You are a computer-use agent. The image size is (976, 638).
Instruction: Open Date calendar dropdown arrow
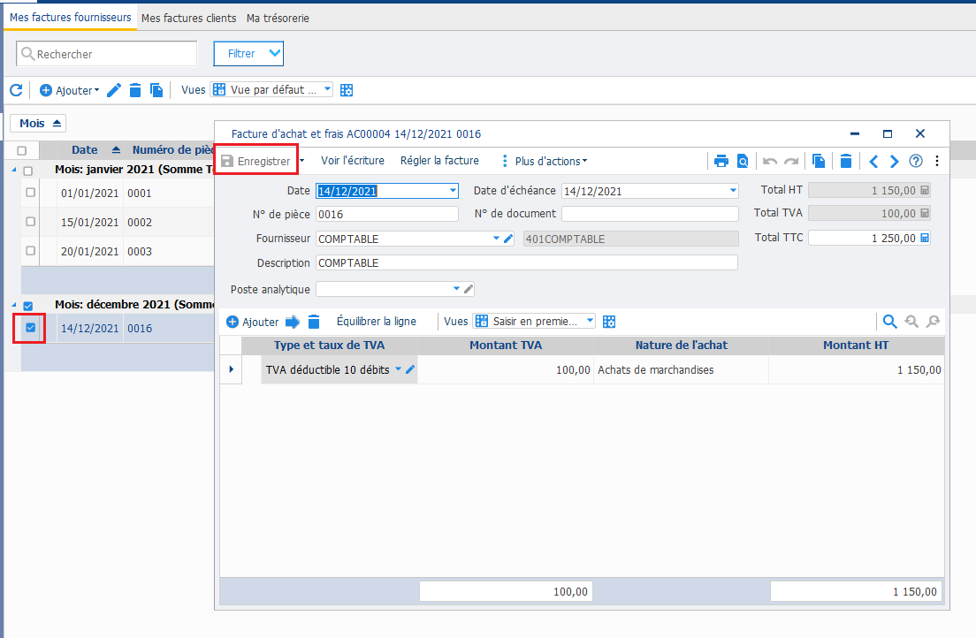(x=454, y=191)
